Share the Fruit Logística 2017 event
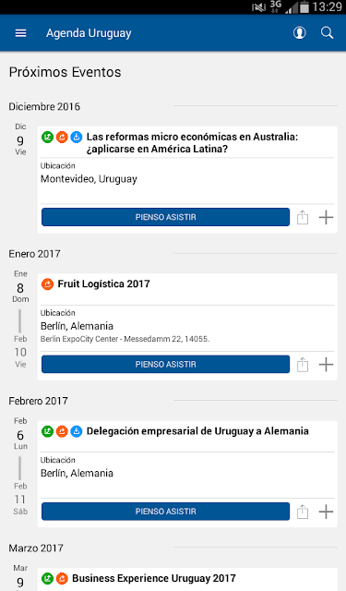346x591 pixels. tap(303, 365)
